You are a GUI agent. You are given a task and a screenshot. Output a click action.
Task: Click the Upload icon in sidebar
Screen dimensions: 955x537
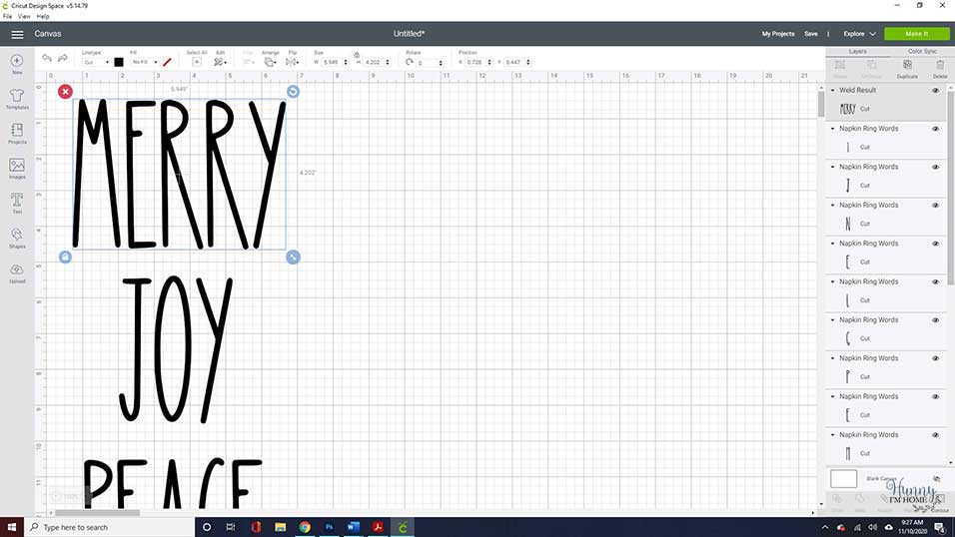tap(17, 272)
